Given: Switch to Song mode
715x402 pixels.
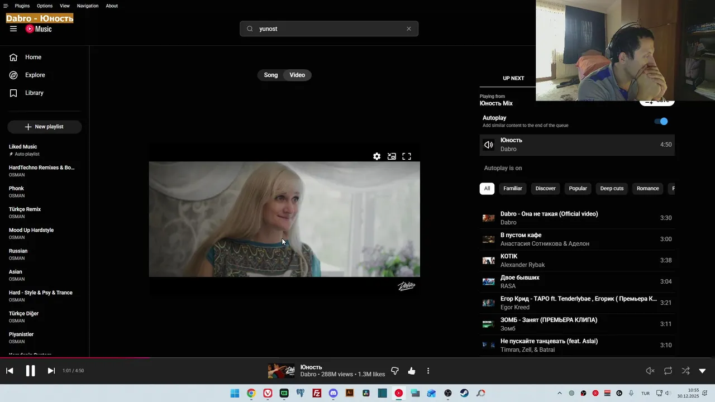Looking at the screenshot, I should [x=271, y=75].
